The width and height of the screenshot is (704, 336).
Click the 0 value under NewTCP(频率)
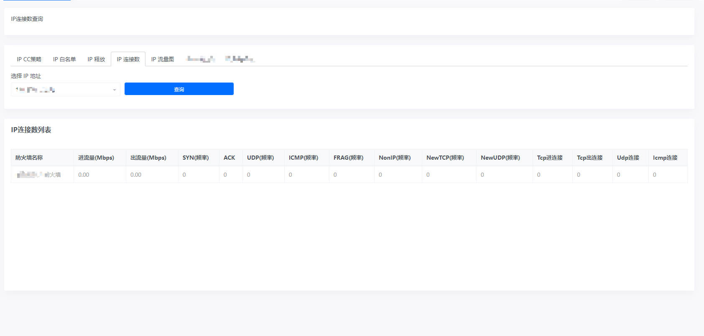428,175
